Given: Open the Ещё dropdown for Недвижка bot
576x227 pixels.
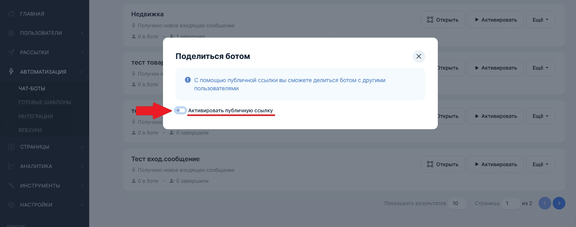Looking at the screenshot, I should [x=540, y=20].
